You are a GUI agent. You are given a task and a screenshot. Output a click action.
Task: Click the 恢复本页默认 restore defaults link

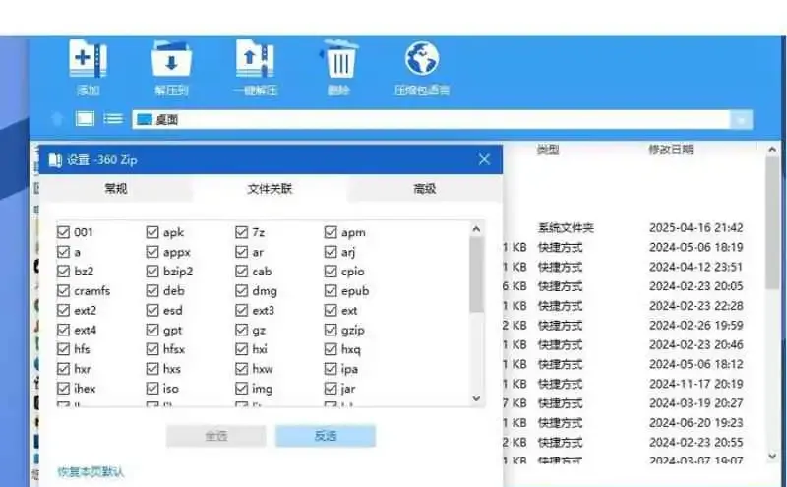tap(91, 472)
